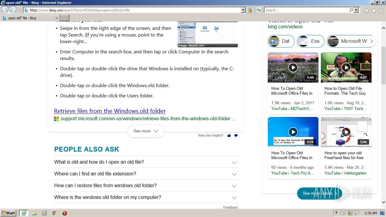This screenshot has height=217, width=386.
Task: Click the taskbar clock showing 2:35 AM
Action: coord(371,213)
